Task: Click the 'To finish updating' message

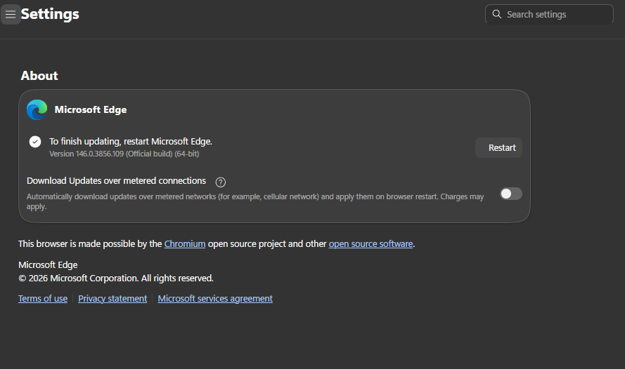Action: coord(130,142)
